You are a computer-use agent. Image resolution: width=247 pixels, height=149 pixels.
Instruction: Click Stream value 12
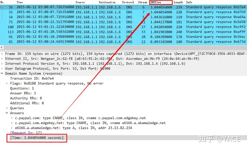[143, 42]
